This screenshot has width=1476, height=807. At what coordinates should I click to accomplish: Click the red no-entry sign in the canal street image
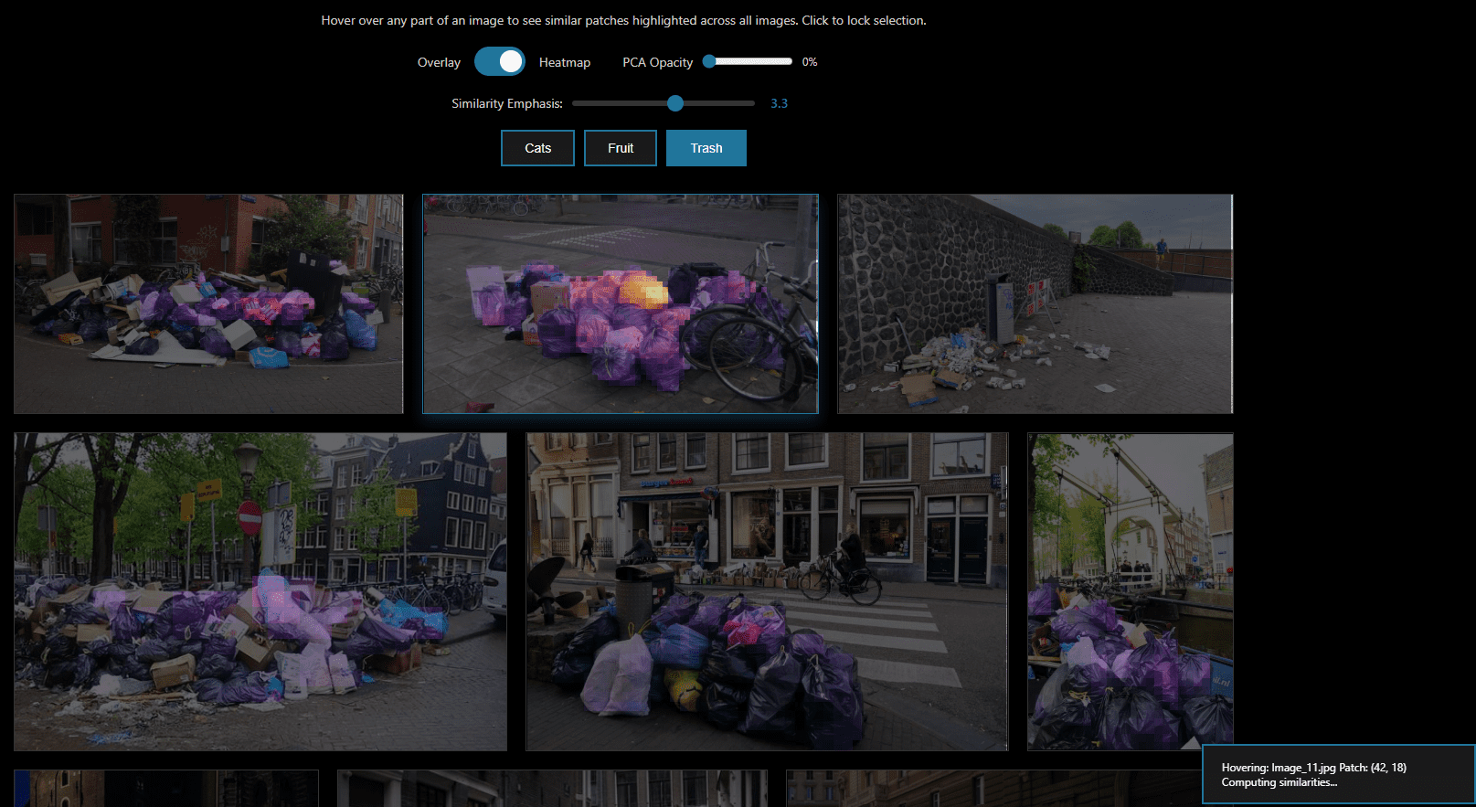[x=249, y=517]
